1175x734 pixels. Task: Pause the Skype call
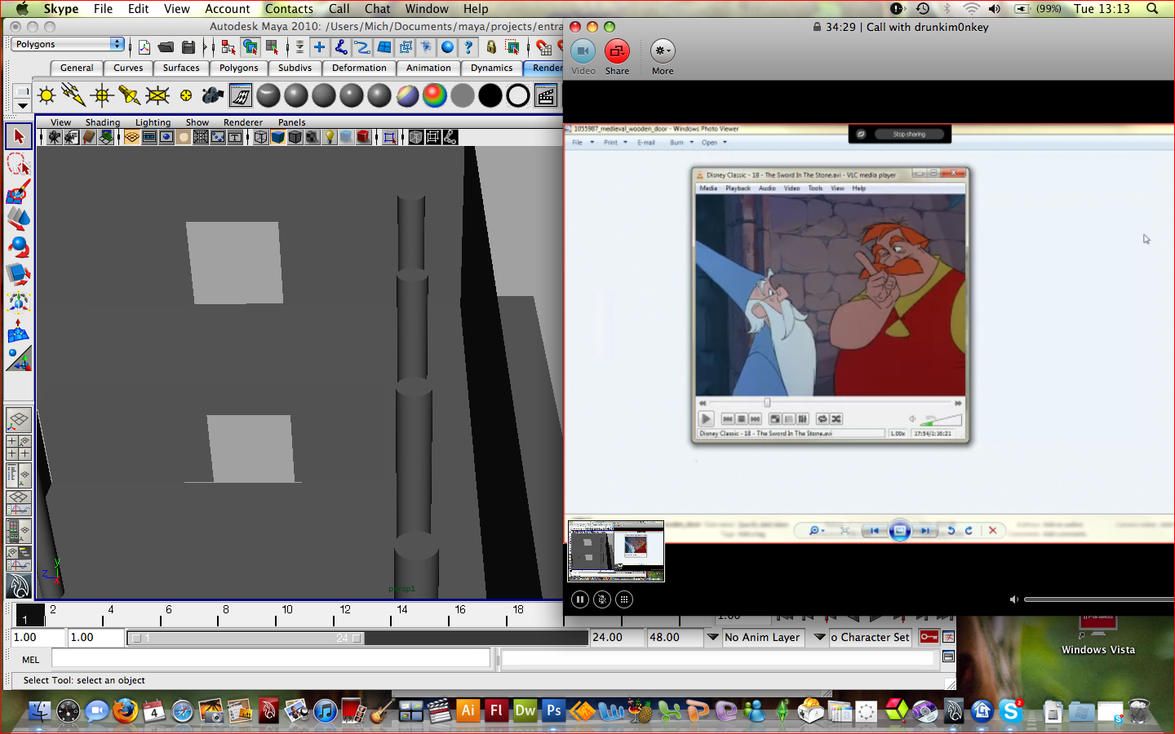tap(579, 599)
